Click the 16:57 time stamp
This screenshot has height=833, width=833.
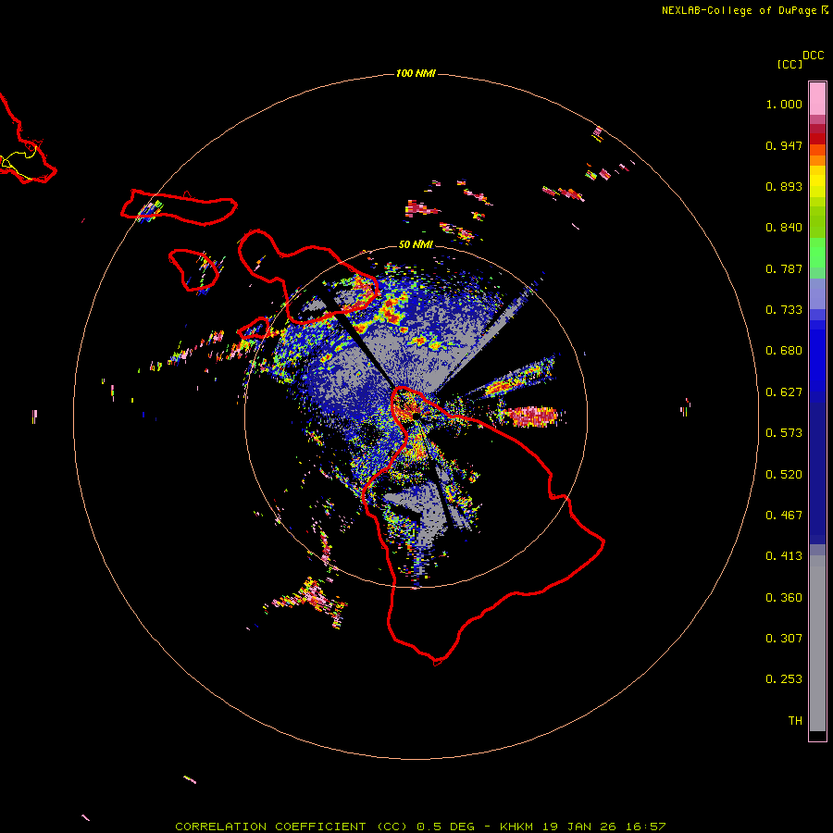(x=645, y=827)
